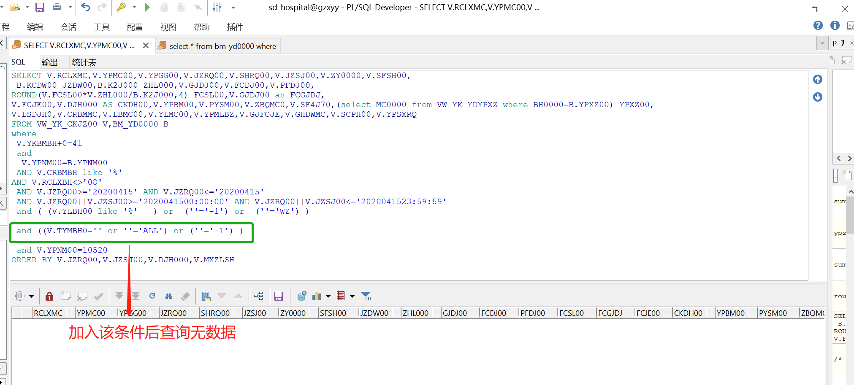Switch to the 输出 tab

(x=50, y=62)
